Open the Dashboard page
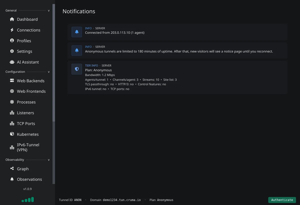This screenshot has width=300, height=205. coord(27,19)
